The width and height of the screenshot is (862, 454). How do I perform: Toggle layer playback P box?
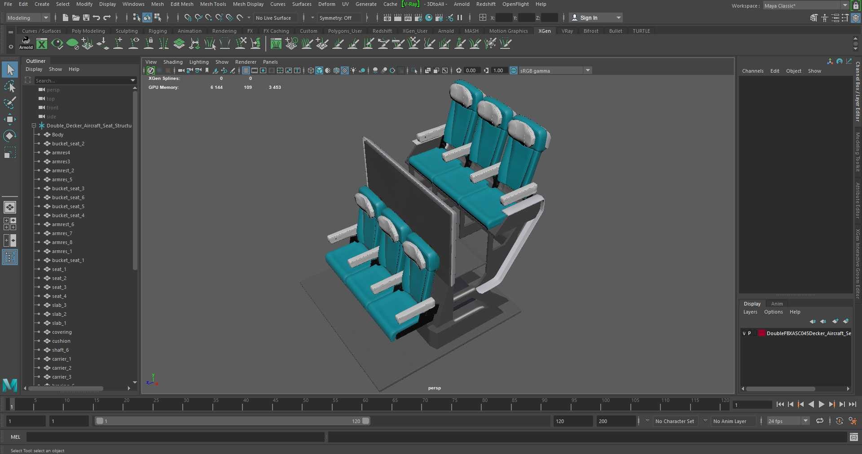pos(749,333)
